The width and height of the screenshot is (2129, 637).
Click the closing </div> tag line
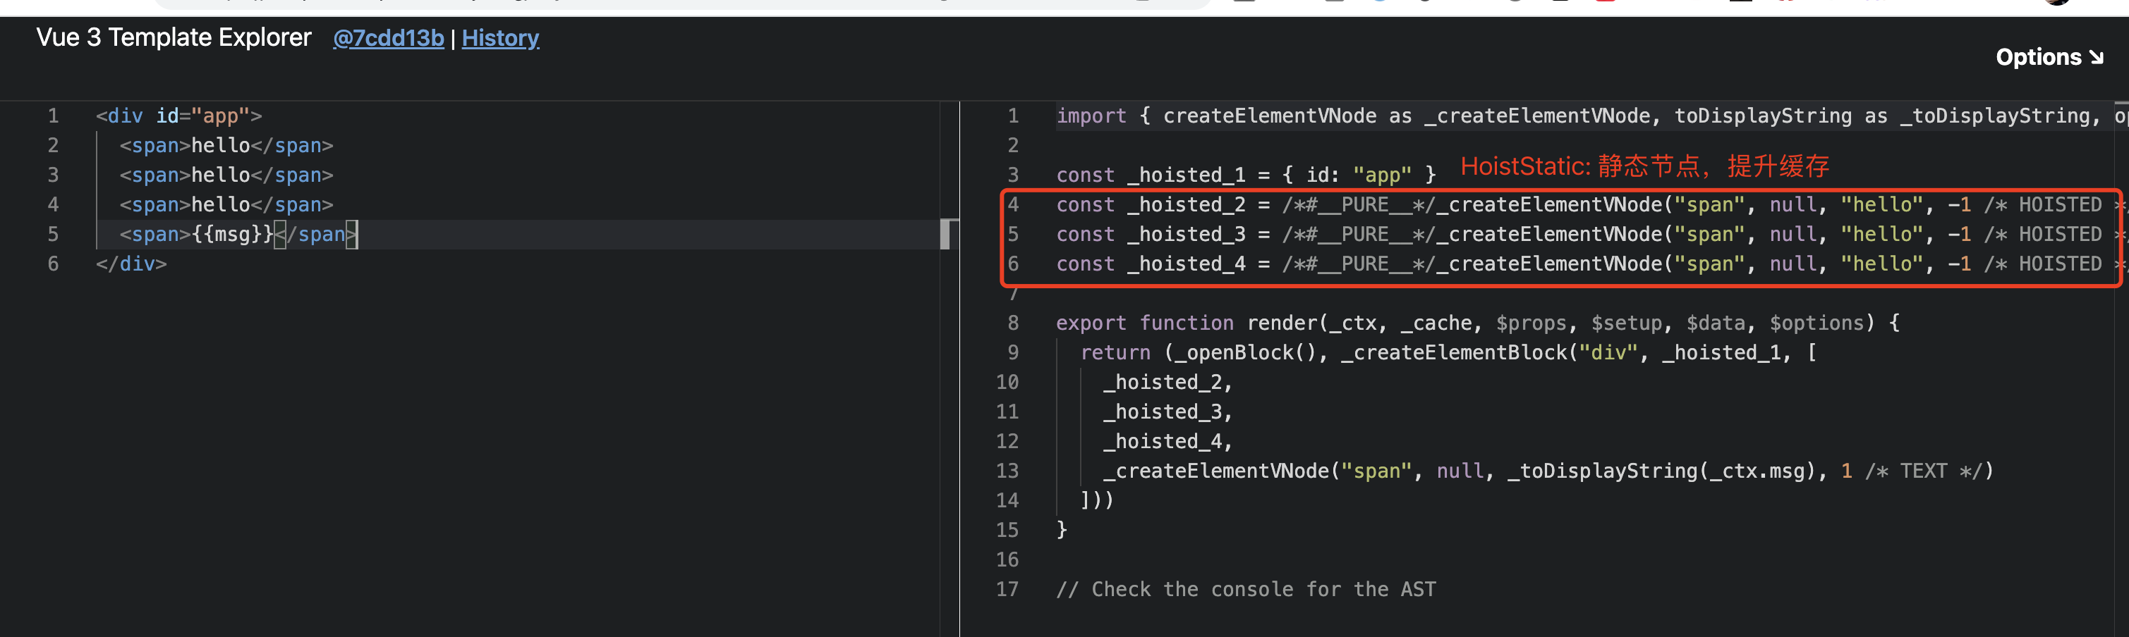click(131, 264)
